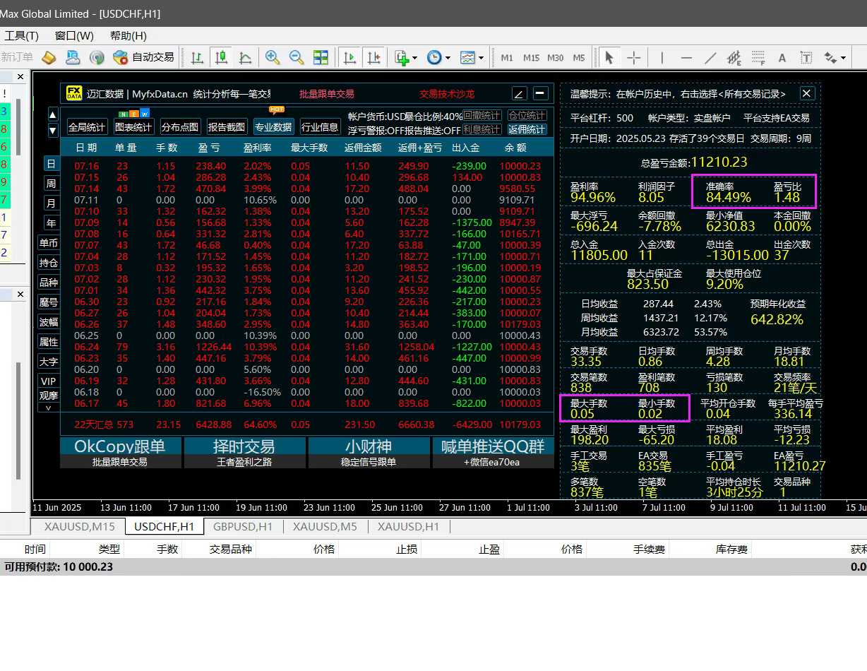
Task: Click the panel down arrow button
Action: coord(53,130)
